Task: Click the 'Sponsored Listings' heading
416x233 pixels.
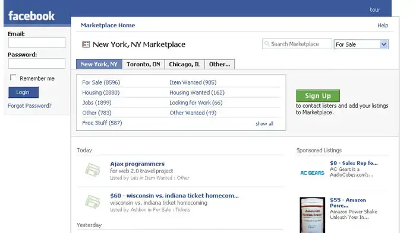Action: click(319, 150)
